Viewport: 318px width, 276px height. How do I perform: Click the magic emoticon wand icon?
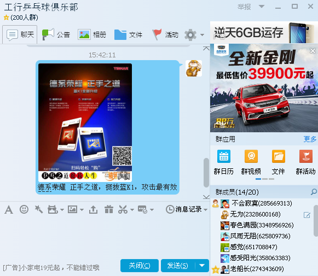pos(38,209)
